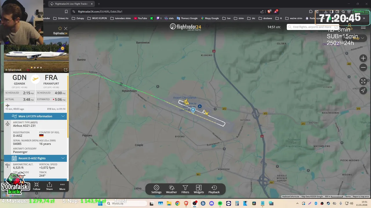
Task: Open map Settings
Action: tap(156, 189)
